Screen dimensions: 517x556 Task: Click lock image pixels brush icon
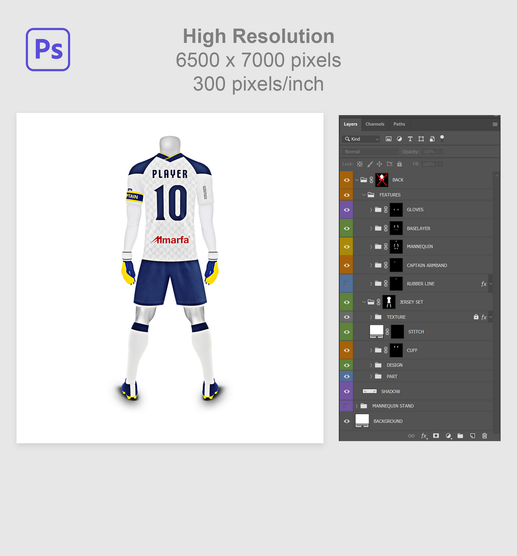coord(370,164)
